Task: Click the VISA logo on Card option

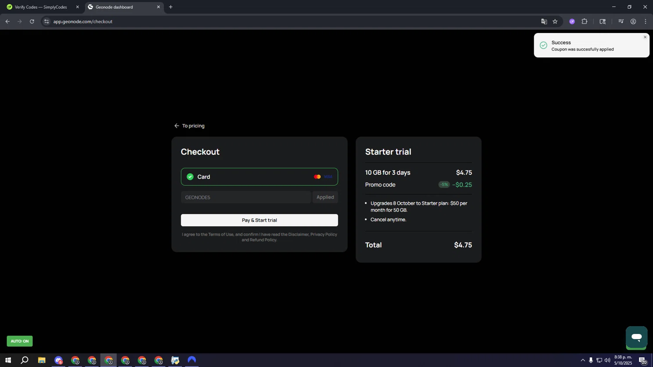Action: pyautogui.click(x=328, y=177)
